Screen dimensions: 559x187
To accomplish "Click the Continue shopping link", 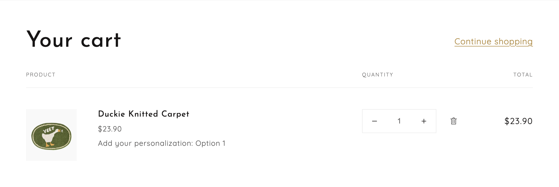I will click(493, 42).
